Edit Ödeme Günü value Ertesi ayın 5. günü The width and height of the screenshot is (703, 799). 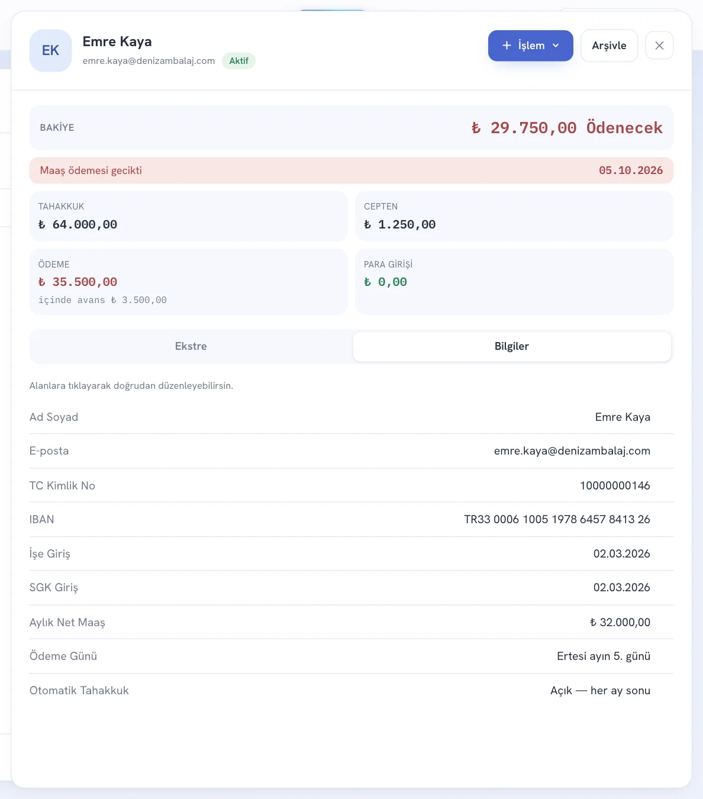pyautogui.click(x=604, y=656)
